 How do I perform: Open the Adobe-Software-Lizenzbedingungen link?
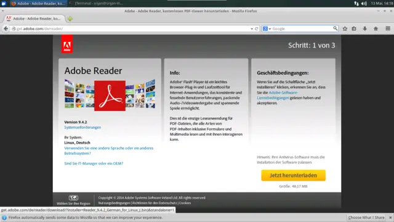click(x=278, y=95)
